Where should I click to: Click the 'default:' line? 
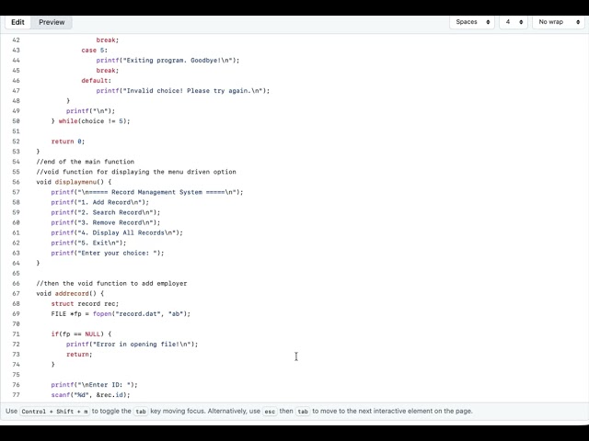point(96,81)
